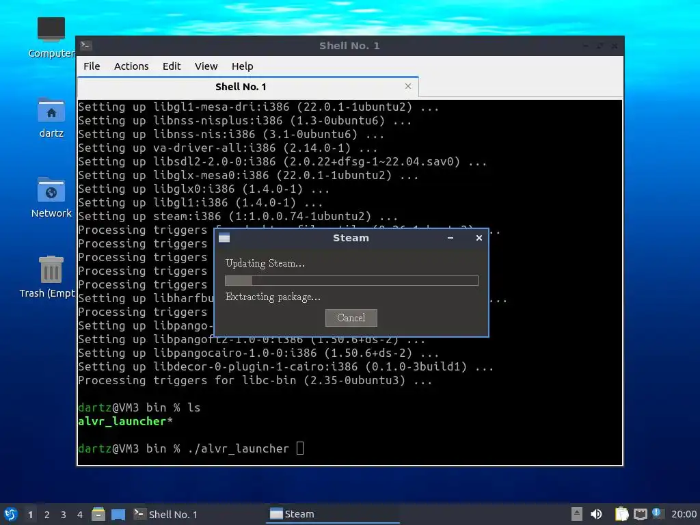Click the Steam update progress bar
Screen dimensions: 700x525
pos(351,280)
